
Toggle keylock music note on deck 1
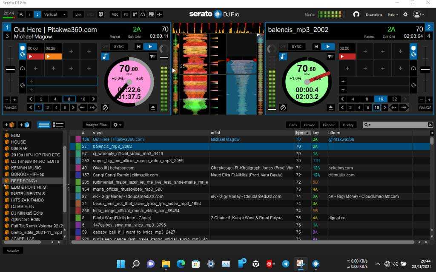point(105,57)
